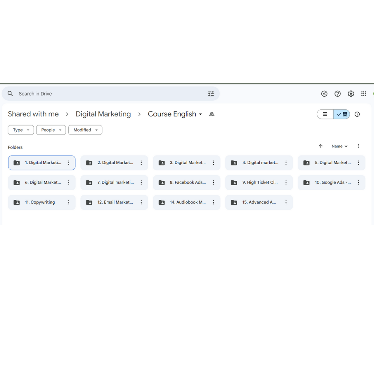Open more actions for 9. High Ticket folder
The width and height of the screenshot is (374, 374).
286,182
